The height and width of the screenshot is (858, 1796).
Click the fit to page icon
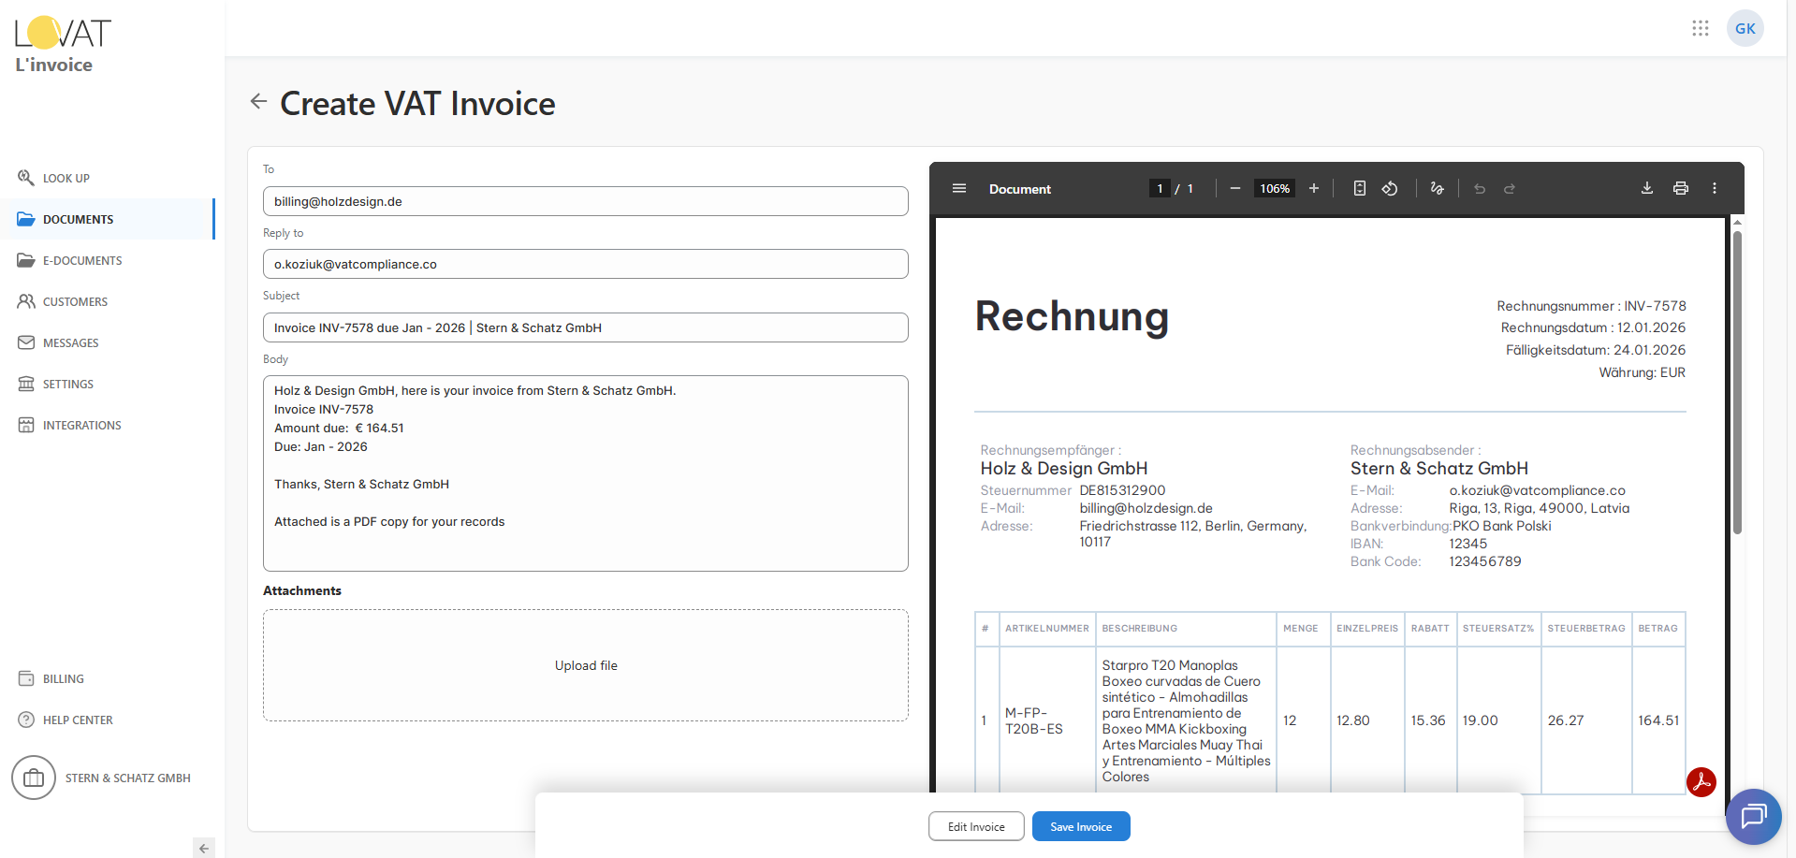click(x=1359, y=188)
